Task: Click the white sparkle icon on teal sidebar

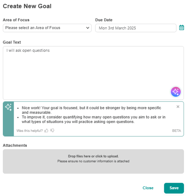Action: point(8,107)
